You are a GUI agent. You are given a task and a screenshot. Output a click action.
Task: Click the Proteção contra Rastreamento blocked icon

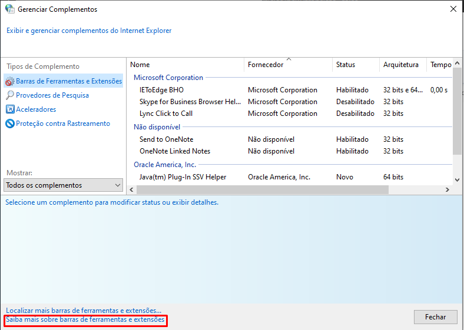coord(10,124)
